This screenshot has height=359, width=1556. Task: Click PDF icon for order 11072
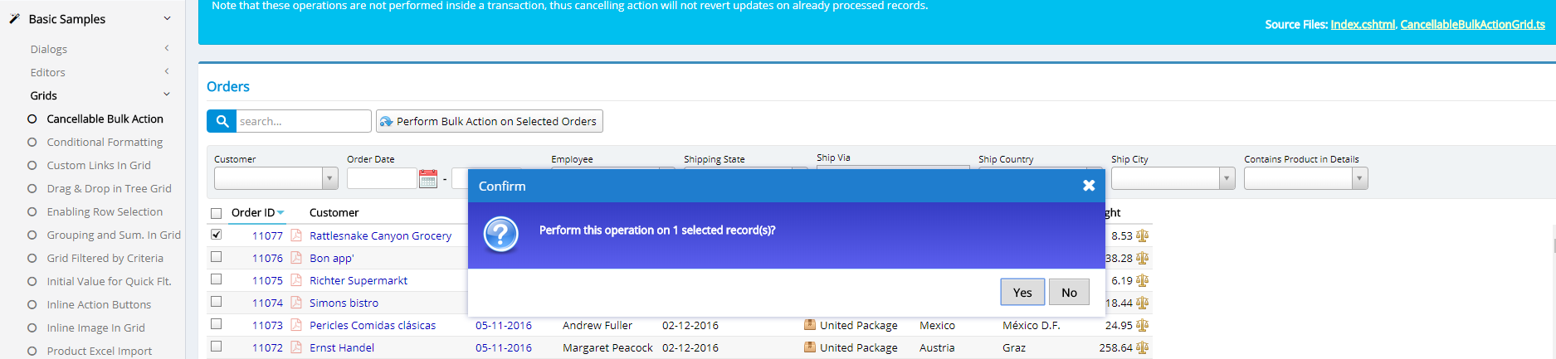(296, 347)
